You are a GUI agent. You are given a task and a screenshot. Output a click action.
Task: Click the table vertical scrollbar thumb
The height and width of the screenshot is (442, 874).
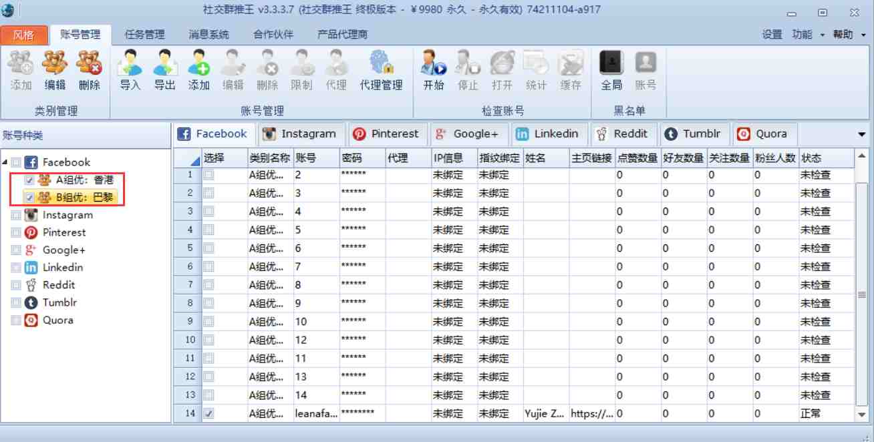(x=861, y=294)
